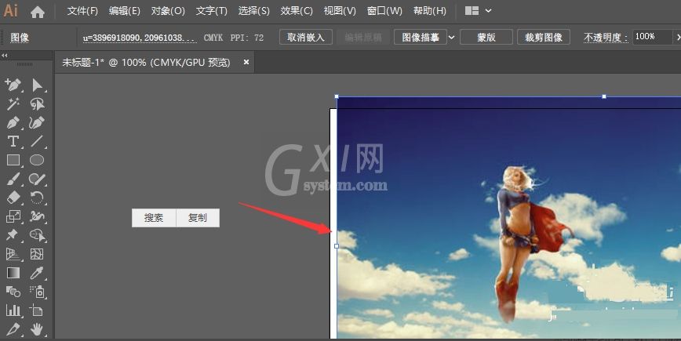Image resolution: width=681 pixels, height=341 pixels.
Task: Click the workspace layout switcher icon
Action: click(472, 11)
